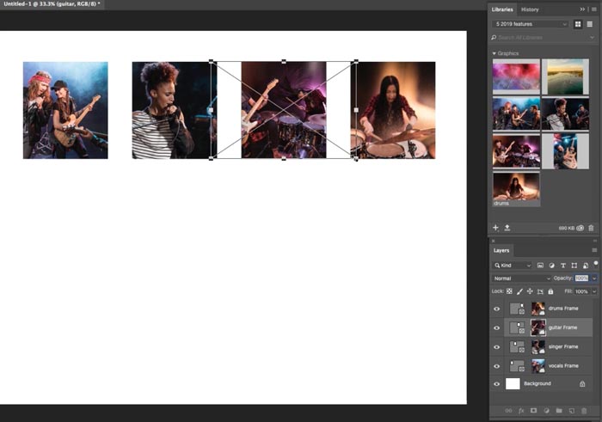The image size is (602, 422).
Task: Open the 5 2019 features library dropdown
Action: click(531, 24)
